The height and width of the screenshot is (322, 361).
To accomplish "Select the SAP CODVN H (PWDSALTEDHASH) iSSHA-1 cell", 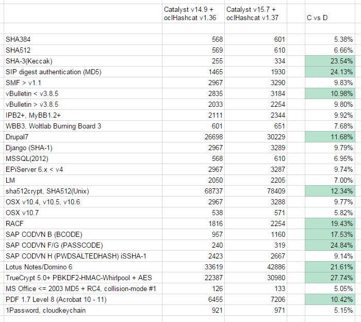I will [x=83, y=256].
